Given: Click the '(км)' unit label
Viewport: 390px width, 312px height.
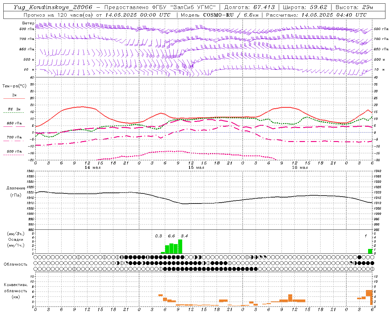Looking at the screenshot, I should pos(16,297).
